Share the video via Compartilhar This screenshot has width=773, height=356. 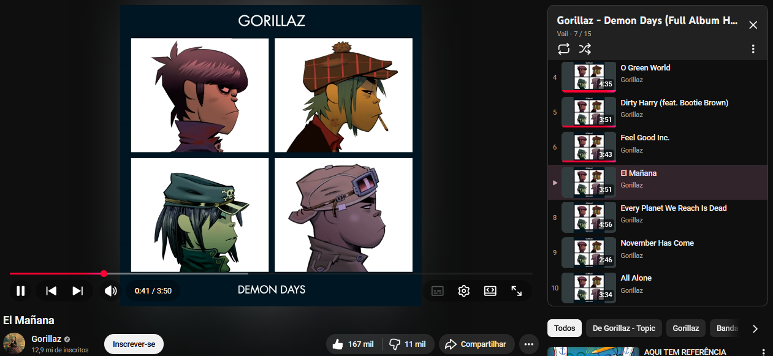[x=476, y=344]
